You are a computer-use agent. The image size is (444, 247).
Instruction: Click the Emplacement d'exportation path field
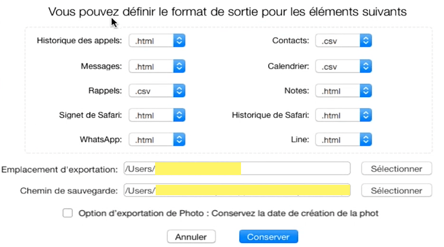[x=237, y=169]
